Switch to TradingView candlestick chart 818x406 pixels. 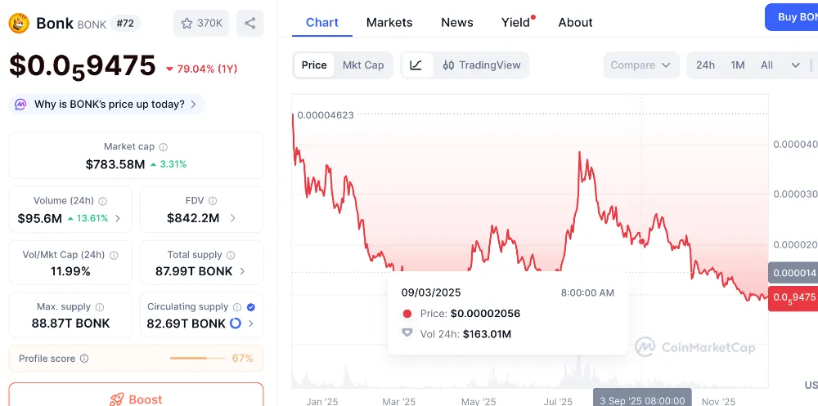pos(482,65)
